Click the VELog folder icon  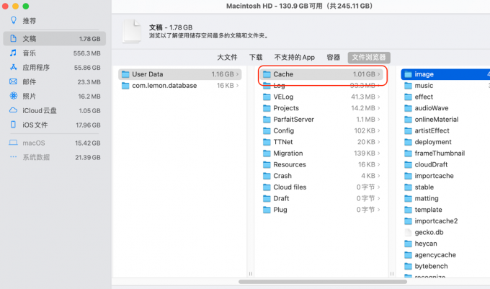pyautogui.click(x=267, y=97)
